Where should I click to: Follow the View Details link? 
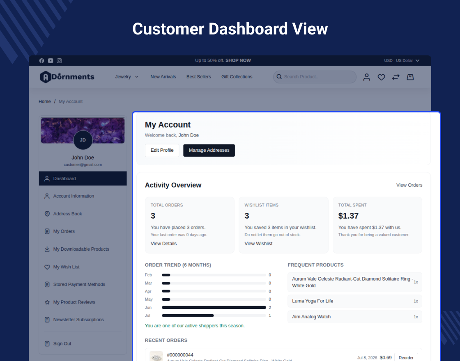point(164,244)
